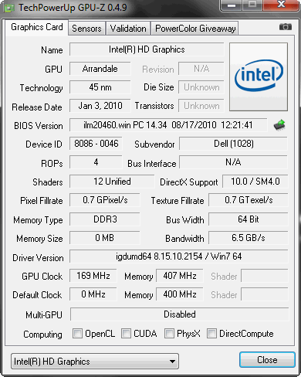Close the window via title bar X
This screenshot has height=377, width=301.
click(x=281, y=5)
